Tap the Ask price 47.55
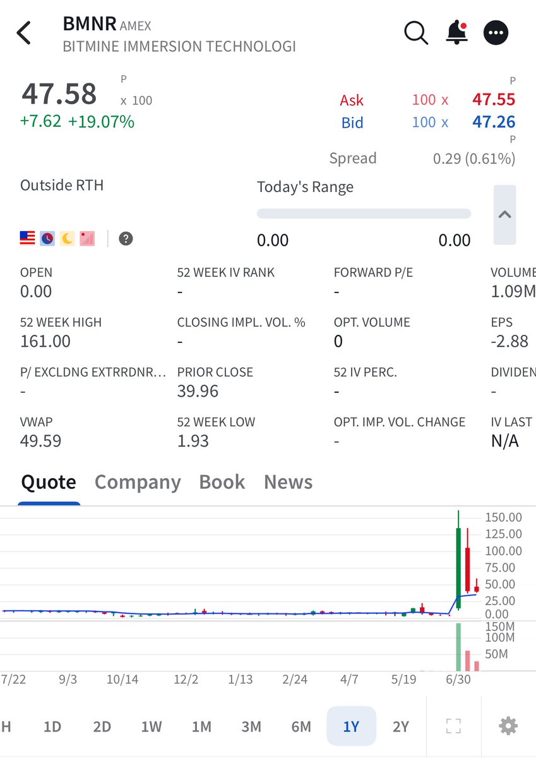This screenshot has width=536, height=758. (494, 100)
